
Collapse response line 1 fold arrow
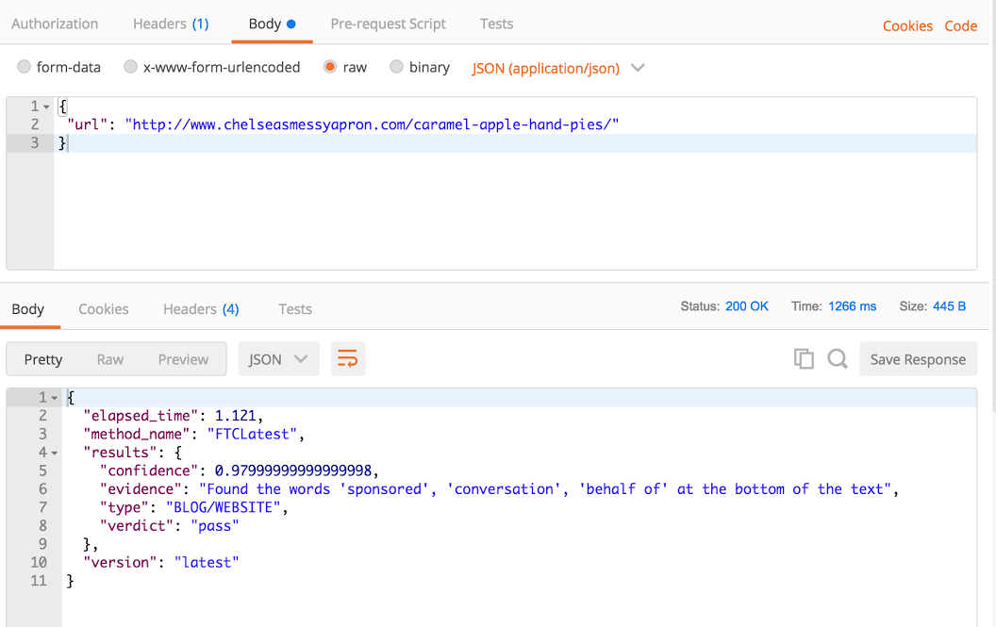coord(55,398)
